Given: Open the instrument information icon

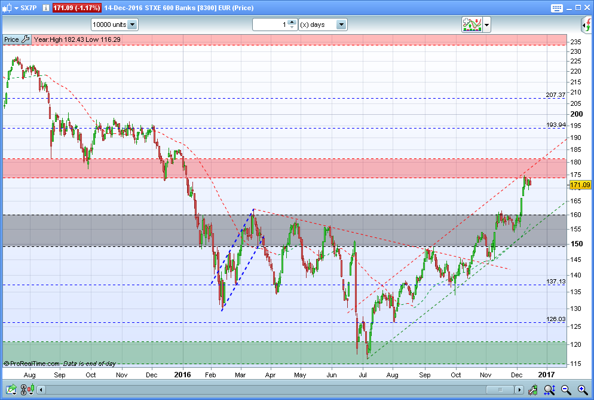Looking at the screenshot, I should [46, 8].
